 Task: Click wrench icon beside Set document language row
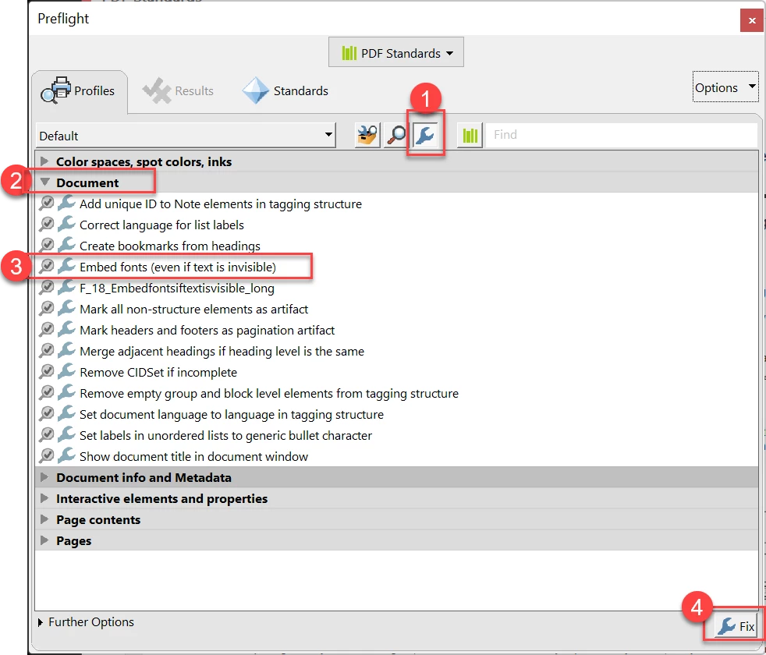coord(66,413)
